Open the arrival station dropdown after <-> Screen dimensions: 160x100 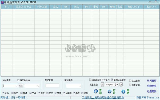(38, 86)
